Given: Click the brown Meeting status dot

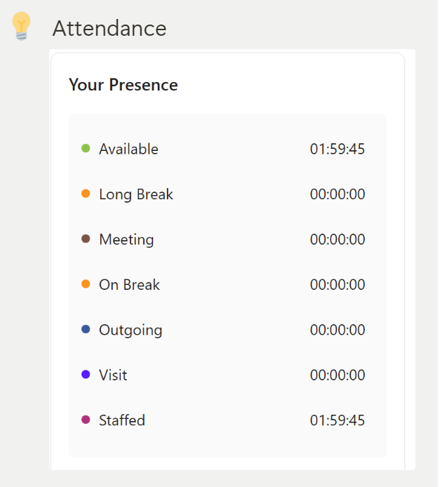Looking at the screenshot, I should click(86, 239).
